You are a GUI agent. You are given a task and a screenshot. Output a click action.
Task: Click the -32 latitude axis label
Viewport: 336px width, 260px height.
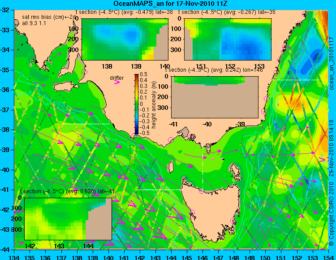pos(5,10)
